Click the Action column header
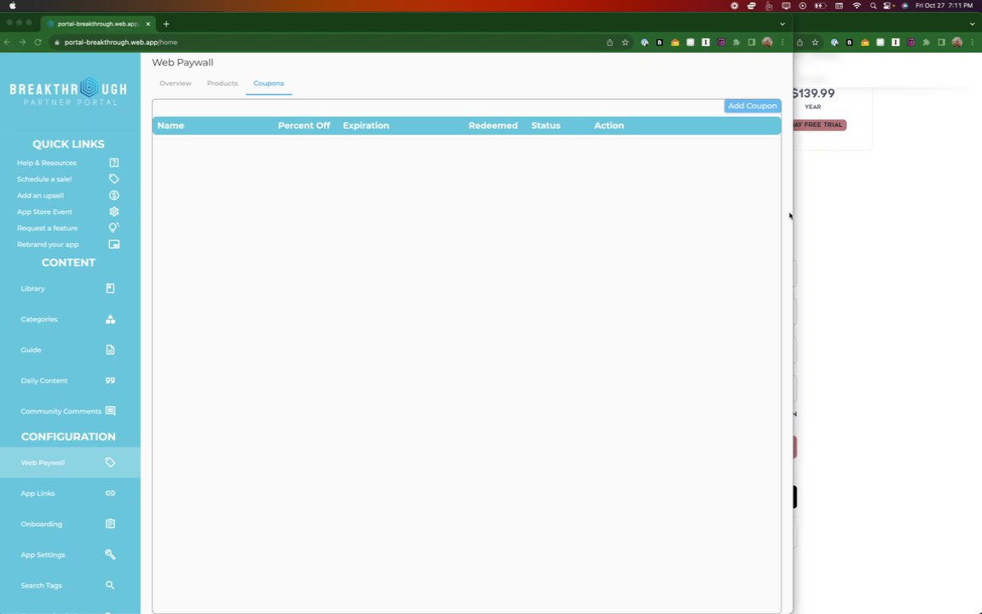Viewport: 982px width, 614px height. 609,125
